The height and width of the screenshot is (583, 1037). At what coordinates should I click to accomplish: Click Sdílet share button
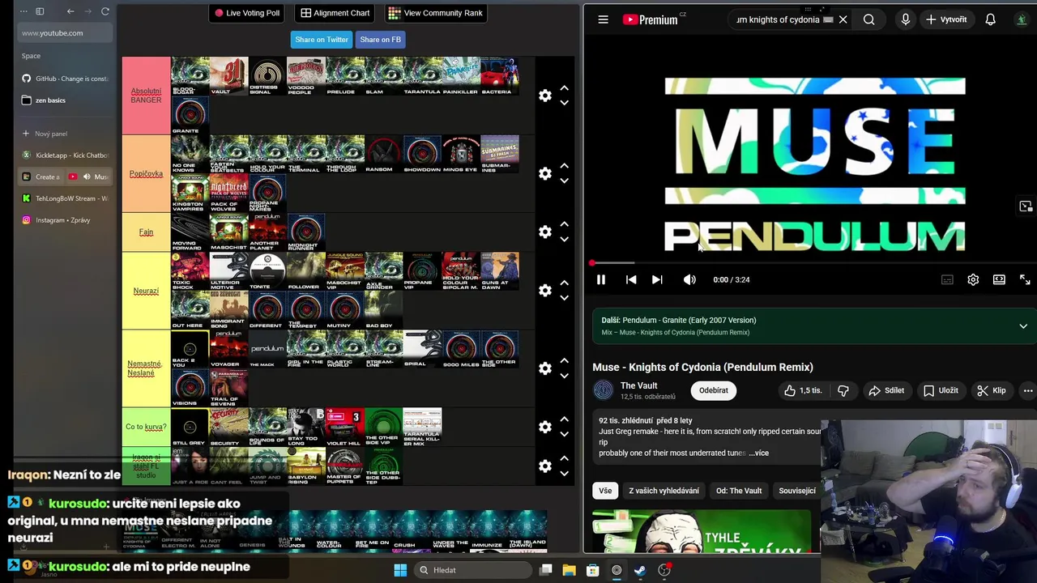(x=886, y=390)
